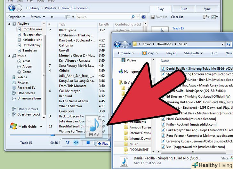Open the Explorer address bar history dropdown
The height and width of the screenshot is (169, 233).
tap(222, 44)
